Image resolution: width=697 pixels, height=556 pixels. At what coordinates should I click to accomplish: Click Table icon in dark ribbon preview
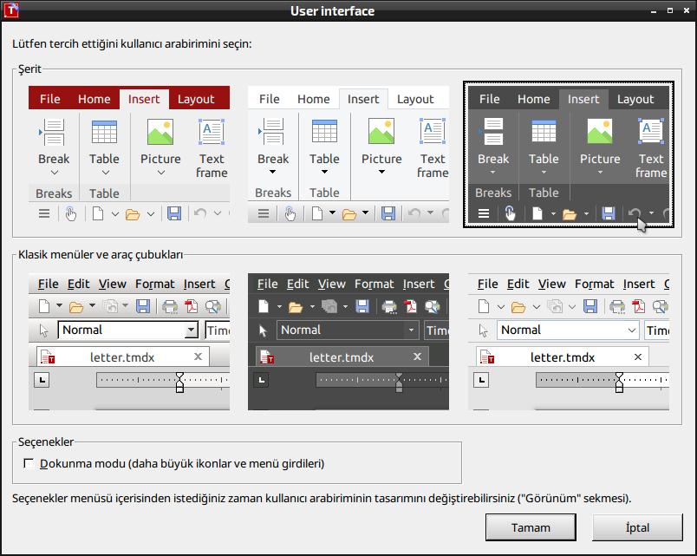point(544,132)
